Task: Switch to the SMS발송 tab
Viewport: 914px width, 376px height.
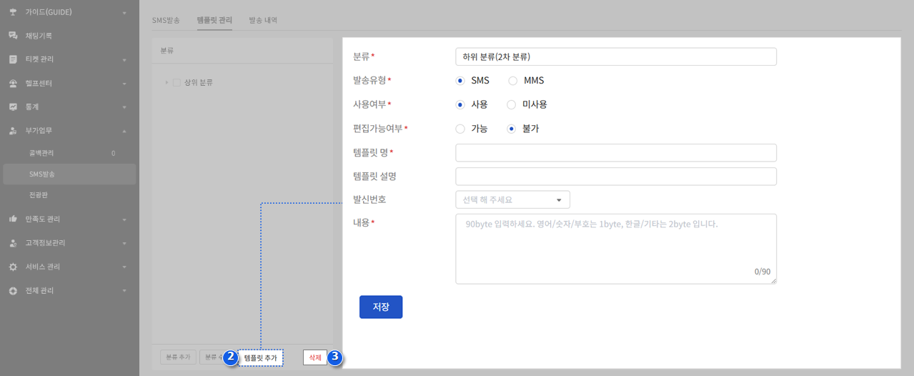Action: (x=166, y=20)
